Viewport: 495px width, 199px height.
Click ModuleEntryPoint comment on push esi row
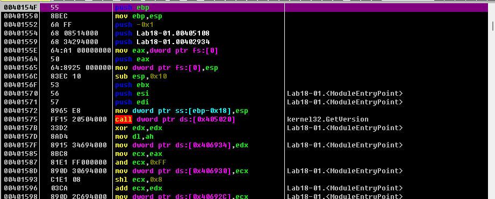tap(345, 94)
